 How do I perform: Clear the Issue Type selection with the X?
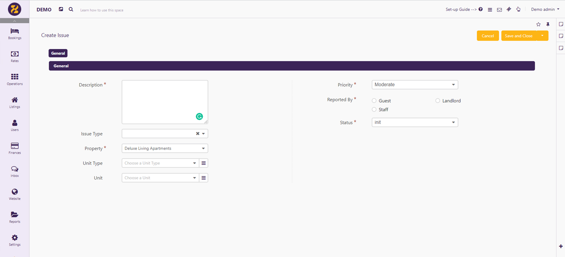198,133
